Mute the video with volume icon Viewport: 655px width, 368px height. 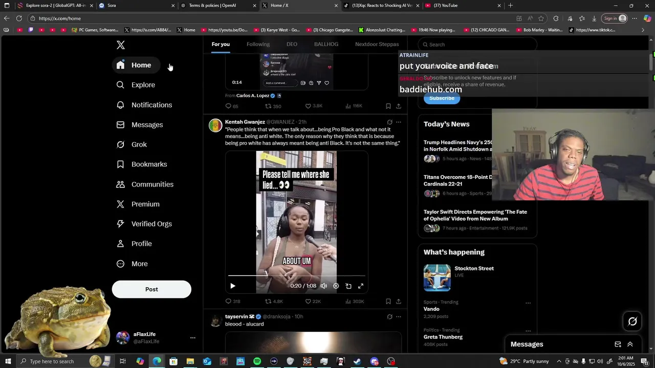tap(323, 286)
